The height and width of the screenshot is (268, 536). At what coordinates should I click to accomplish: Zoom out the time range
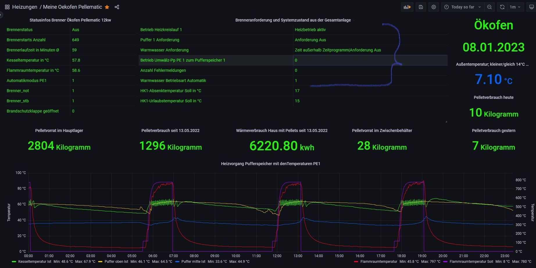click(x=489, y=7)
